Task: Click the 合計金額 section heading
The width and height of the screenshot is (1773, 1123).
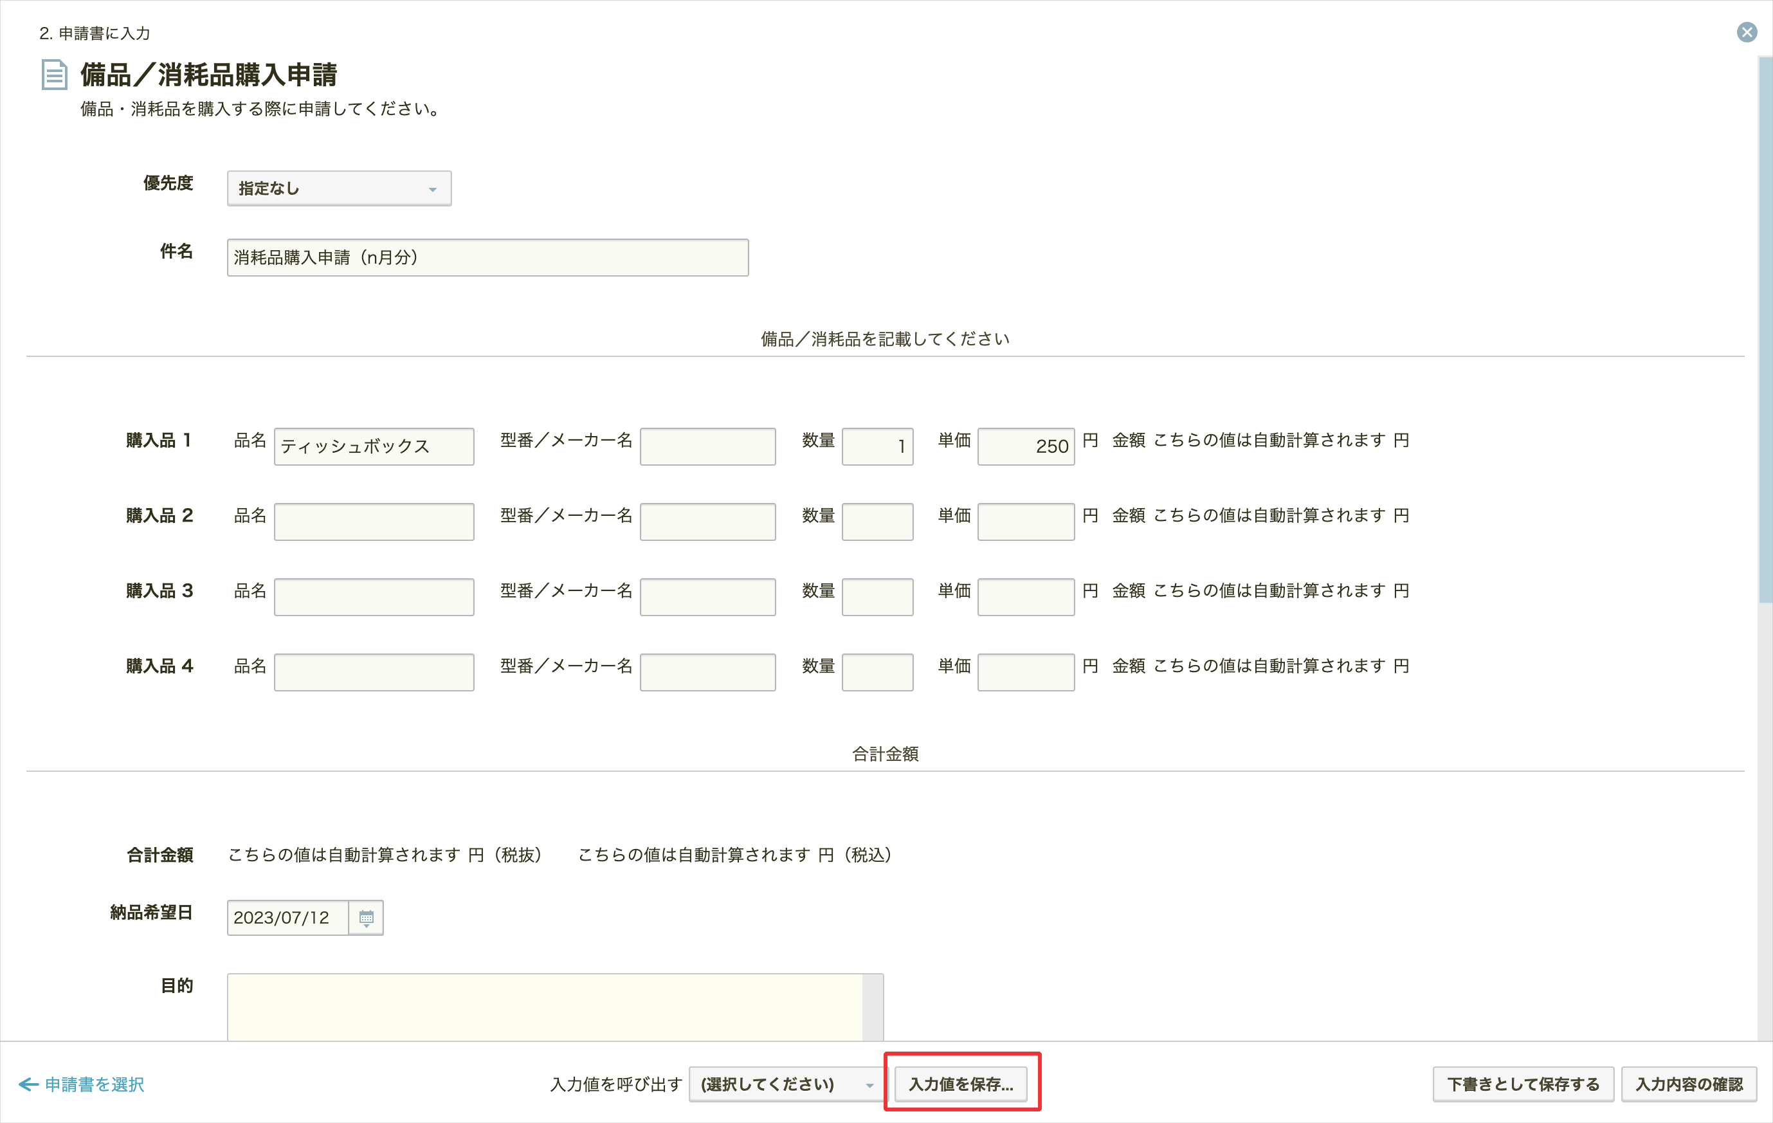Action: click(885, 753)
